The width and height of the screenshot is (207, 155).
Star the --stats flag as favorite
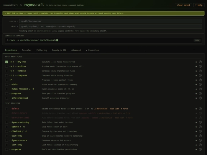point(196,85)
